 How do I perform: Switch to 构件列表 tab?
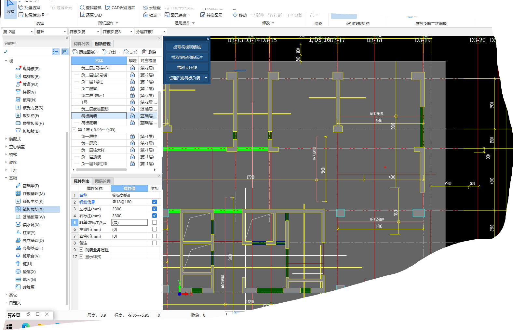tap(82, 44)
